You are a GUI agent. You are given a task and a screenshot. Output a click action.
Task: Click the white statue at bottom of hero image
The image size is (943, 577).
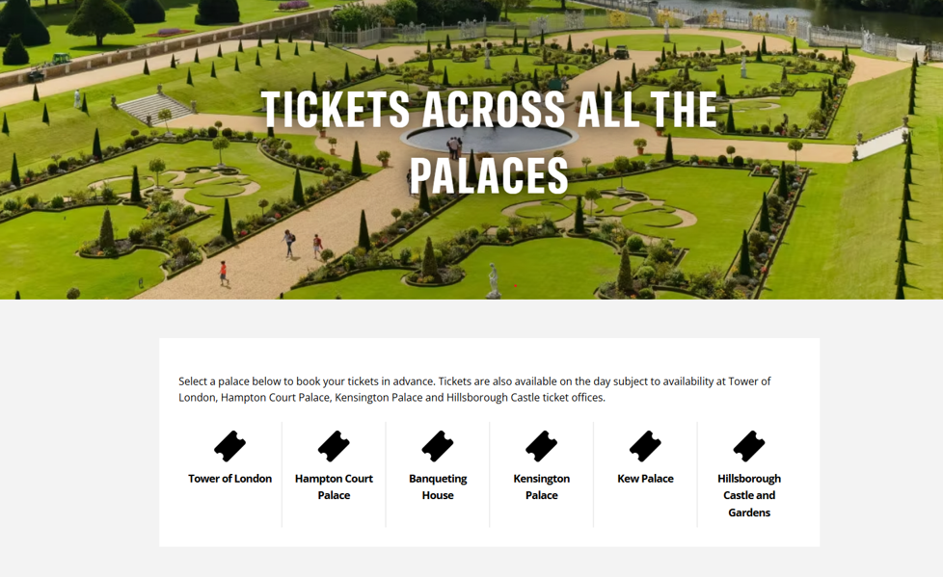point(494,279)
